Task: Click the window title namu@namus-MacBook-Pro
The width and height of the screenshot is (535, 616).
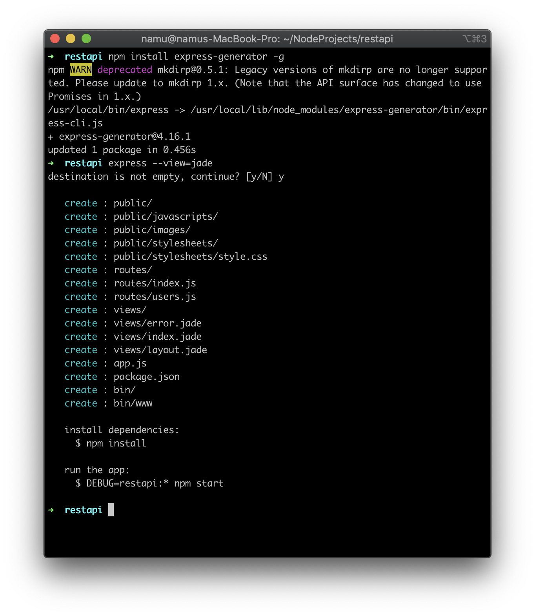Action: 267,39
